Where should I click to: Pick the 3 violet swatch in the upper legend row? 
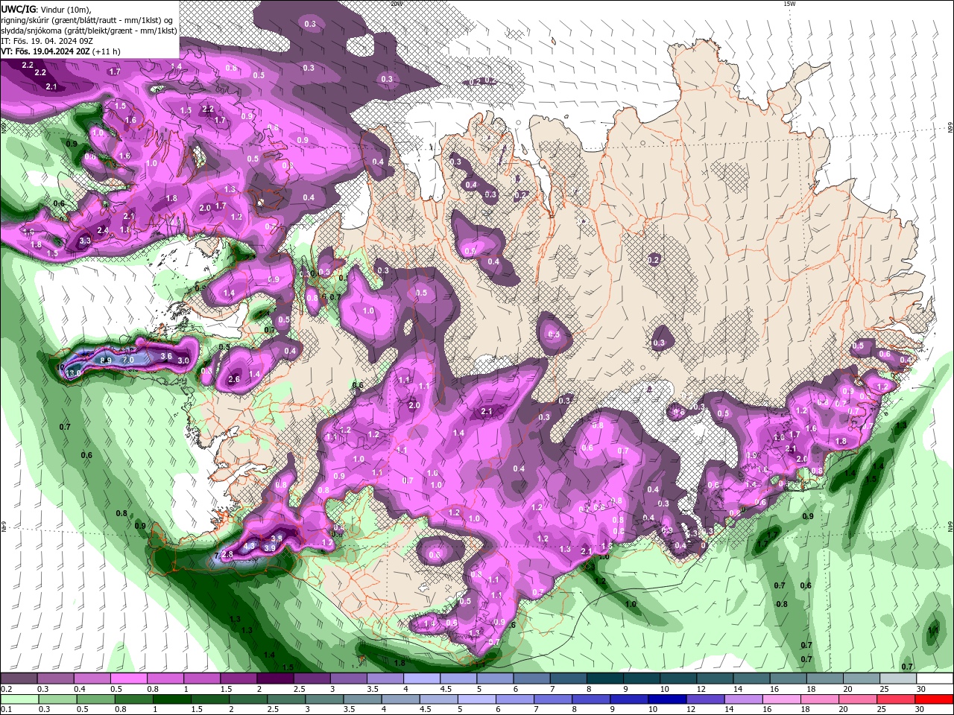pyautogui.click(x=348, y=679)
